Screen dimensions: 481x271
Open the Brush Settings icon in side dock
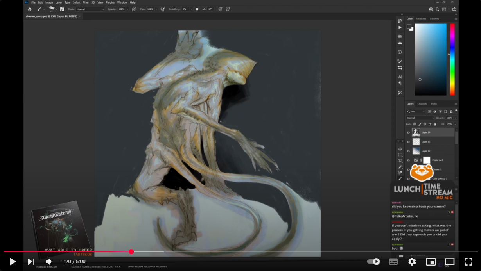400,61
